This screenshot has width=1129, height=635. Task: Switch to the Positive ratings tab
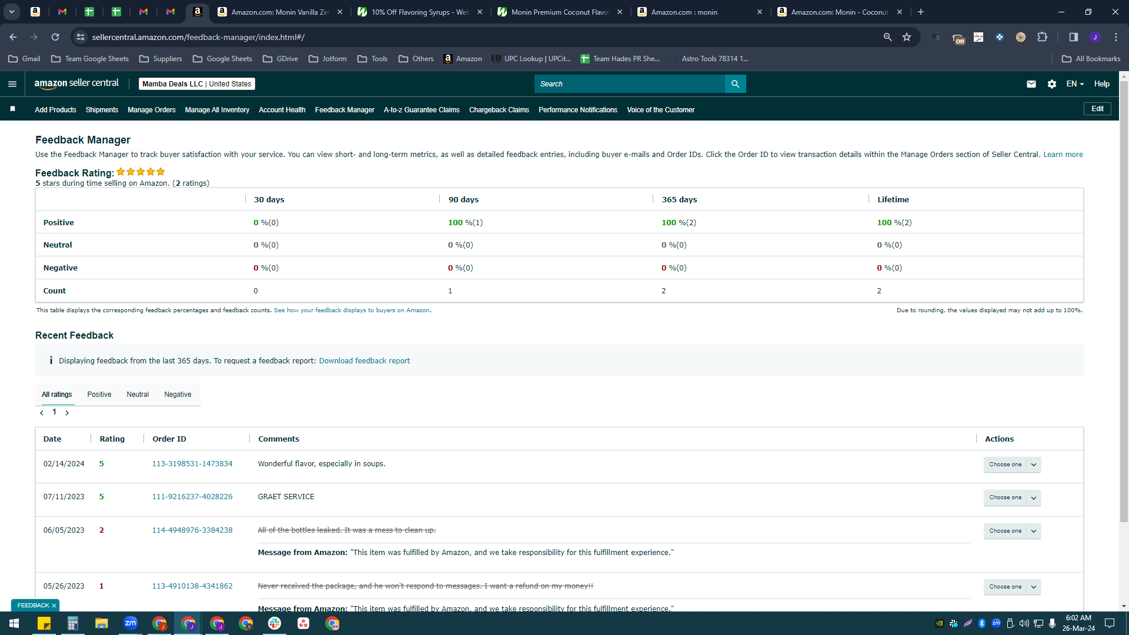(99, 395)
